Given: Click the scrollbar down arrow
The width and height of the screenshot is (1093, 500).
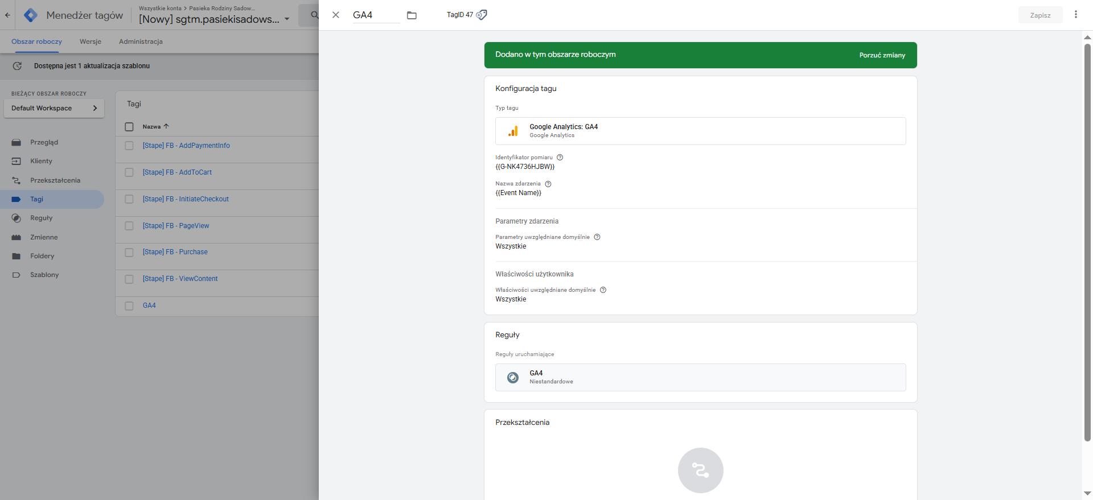Looking at the screenshot, I should 1087,494.
